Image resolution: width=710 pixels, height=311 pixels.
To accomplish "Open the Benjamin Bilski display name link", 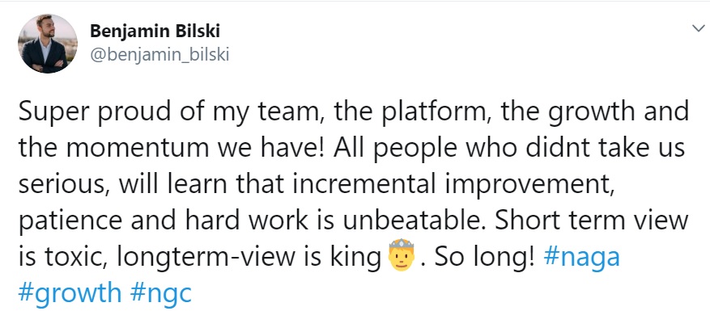I will [x=155, y=32].
